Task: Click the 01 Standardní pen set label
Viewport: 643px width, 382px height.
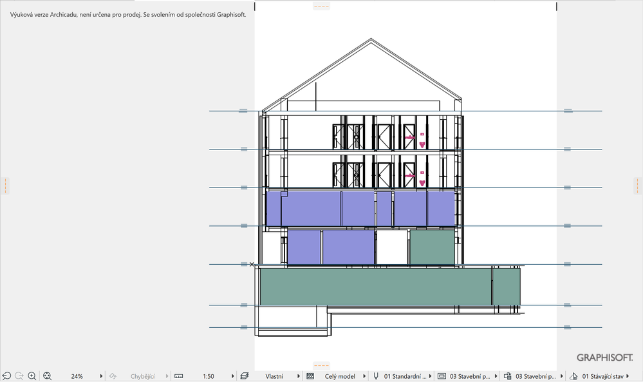Action: point(405,376)
